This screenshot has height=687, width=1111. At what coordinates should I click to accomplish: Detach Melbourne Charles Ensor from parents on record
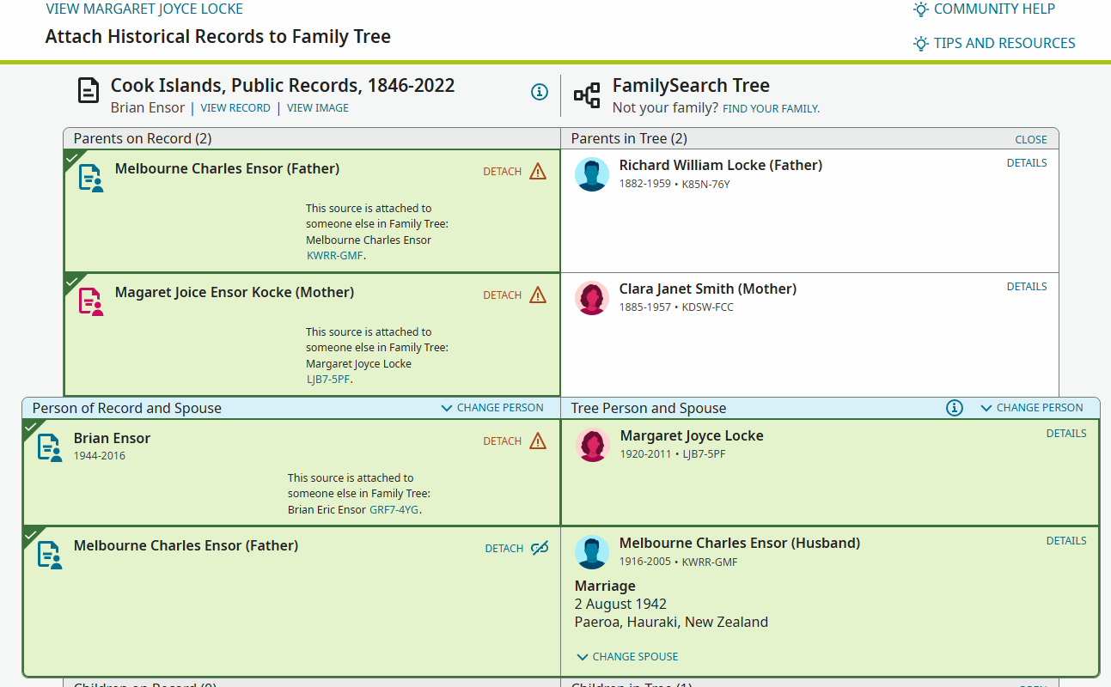503,172
